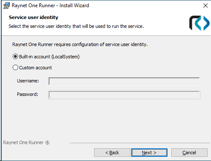This screenshot has height=161, width=211.
Task: Click 'Raynet One Runner ®' footer text
Action: (x=26, y=142)
